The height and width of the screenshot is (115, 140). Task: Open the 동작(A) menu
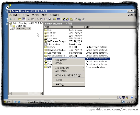point(26,15)
